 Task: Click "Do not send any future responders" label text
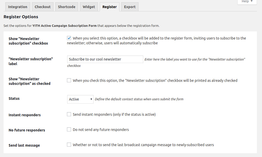101,130
